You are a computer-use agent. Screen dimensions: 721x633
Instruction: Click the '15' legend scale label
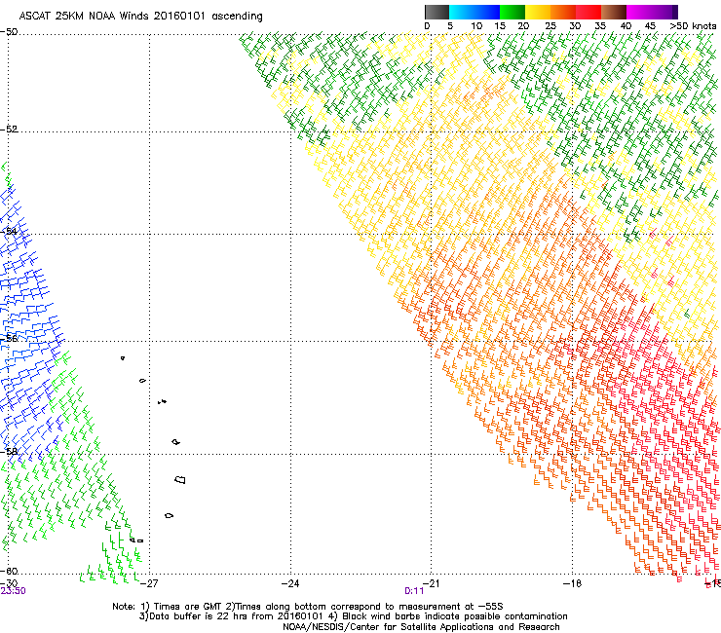pyautogui.click(x=500, y=26)
